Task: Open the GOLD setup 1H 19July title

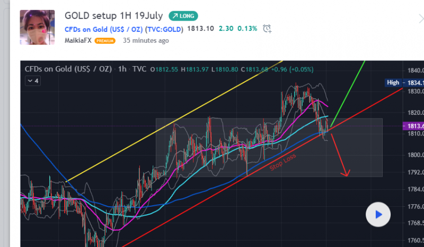Action: tap(113, 16)
